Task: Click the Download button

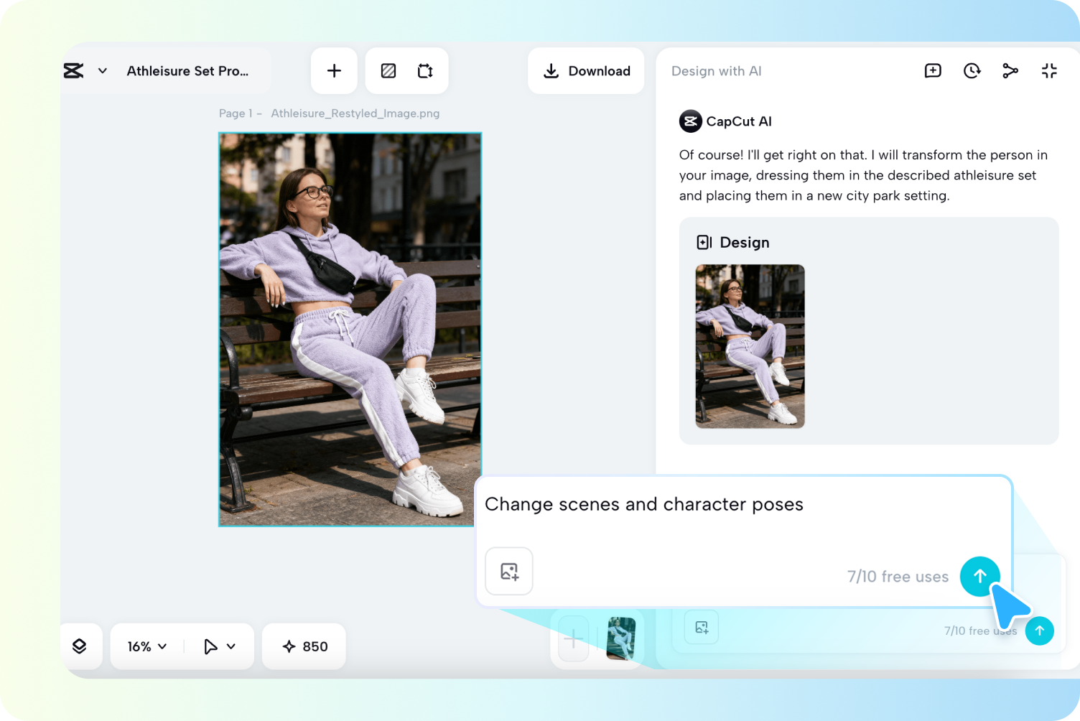Action: tap(585, 70)
